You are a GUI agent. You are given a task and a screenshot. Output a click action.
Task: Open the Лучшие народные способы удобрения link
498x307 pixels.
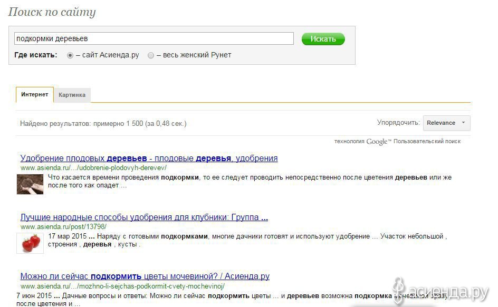pos(144,217)
